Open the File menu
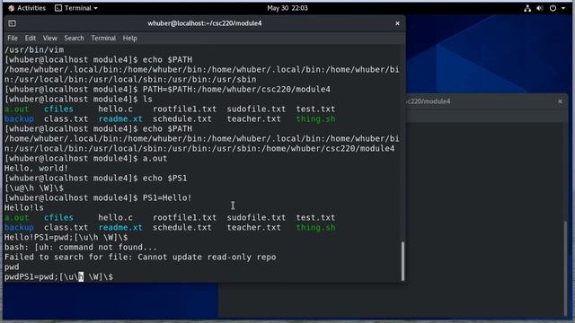 pyautogui.click(x=13, y=38)
